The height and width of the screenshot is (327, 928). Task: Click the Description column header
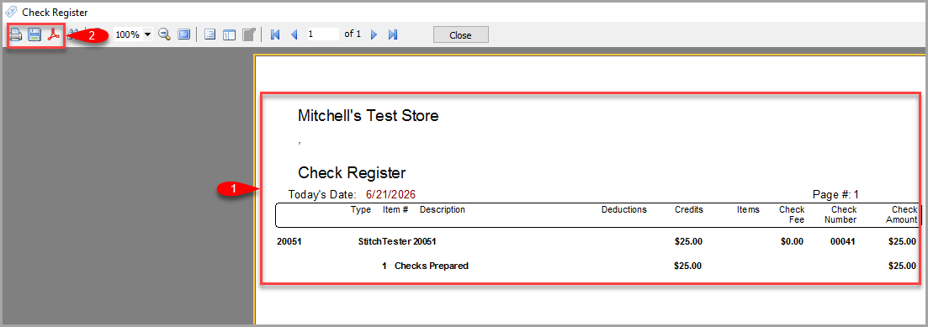442,209
